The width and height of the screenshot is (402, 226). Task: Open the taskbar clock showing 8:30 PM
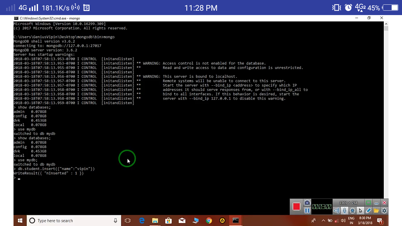click(365, 221)
